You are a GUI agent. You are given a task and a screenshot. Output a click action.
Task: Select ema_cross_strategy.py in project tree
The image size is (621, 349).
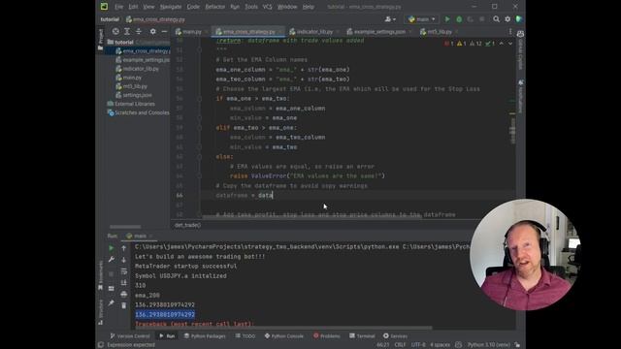pyautogui.click(x=142, y=51)
